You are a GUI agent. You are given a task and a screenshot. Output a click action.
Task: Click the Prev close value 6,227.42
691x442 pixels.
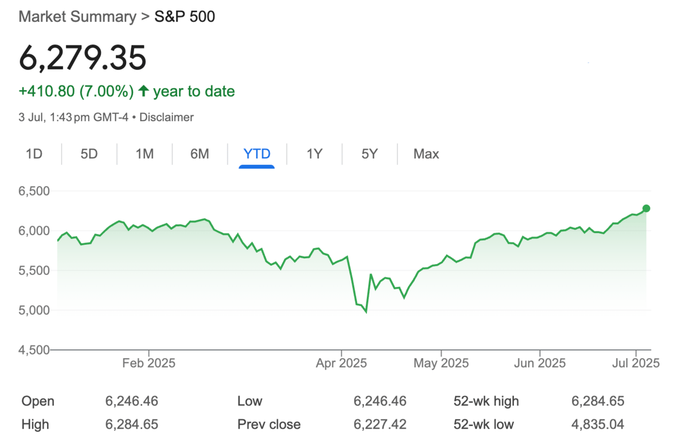coord(380,425)
